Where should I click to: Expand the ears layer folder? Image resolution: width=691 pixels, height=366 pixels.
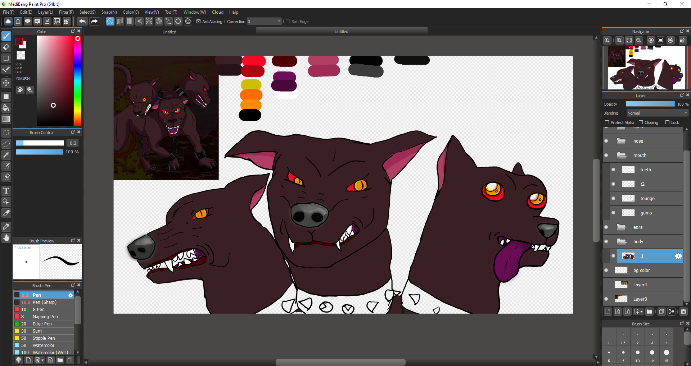pos(621,227)
